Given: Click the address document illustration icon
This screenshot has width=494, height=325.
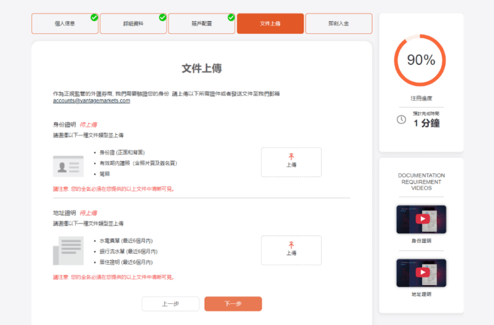Looking at the screenshot, I should tap(68, 250).
